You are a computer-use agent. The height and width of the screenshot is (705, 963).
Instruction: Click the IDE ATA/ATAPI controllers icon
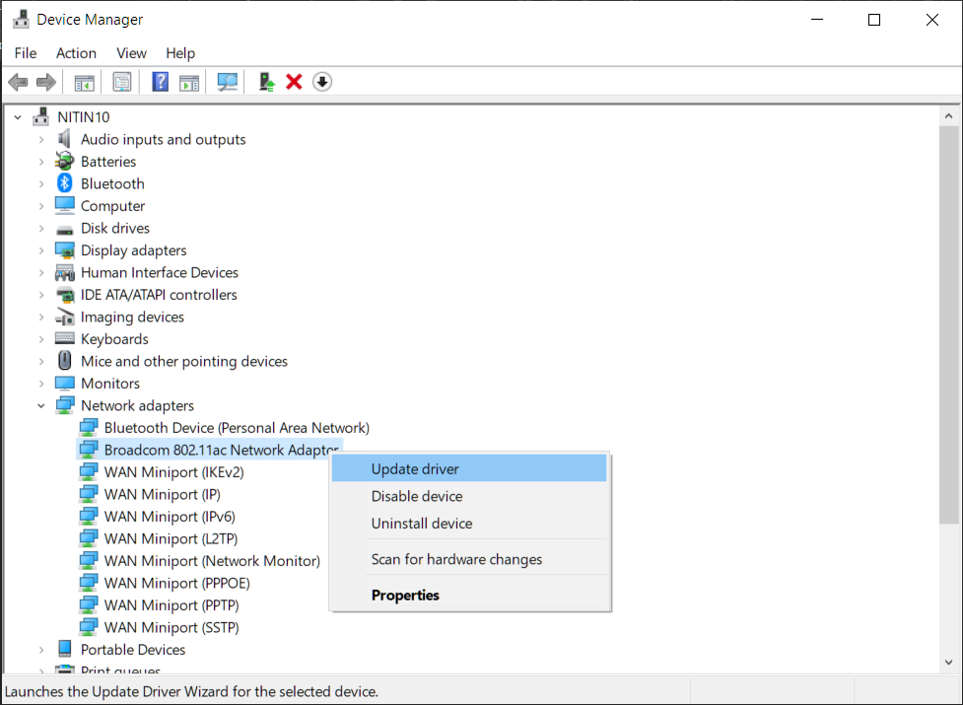coord(64,295)
